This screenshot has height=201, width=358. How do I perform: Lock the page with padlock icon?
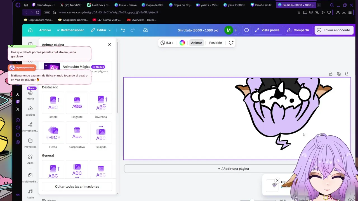(x=331, y=74)
